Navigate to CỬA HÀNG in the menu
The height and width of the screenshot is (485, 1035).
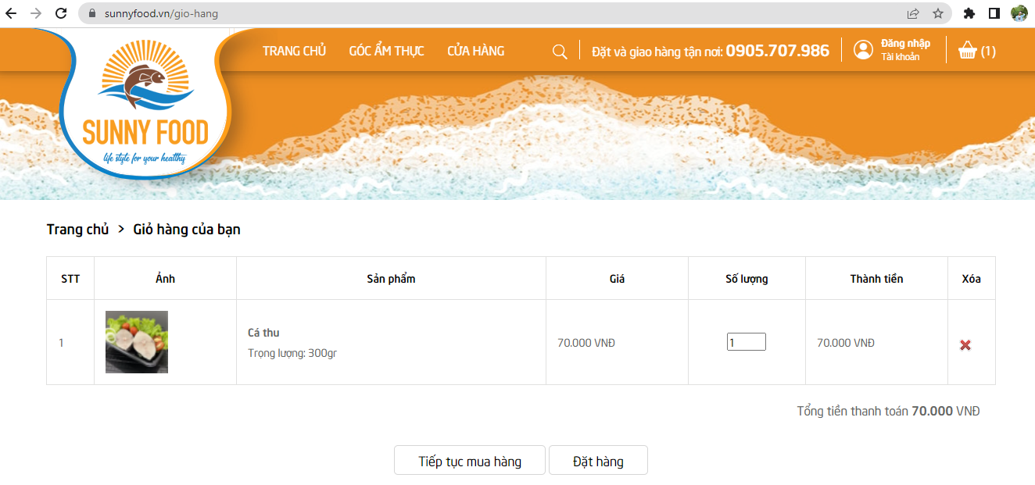tap(475, 52)
